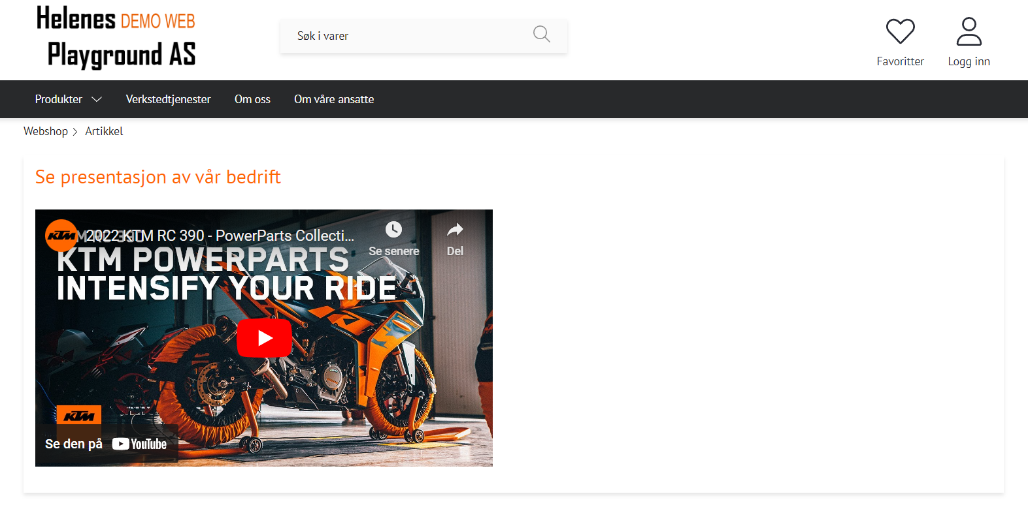Click the Webshop breadcrumb link
The image size is (1028, 511).
click(46, 131)
